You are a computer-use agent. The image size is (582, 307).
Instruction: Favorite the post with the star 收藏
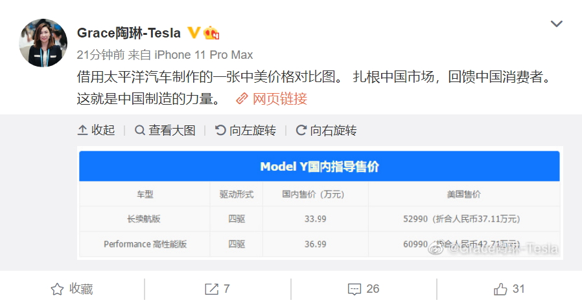click(72, 289)
